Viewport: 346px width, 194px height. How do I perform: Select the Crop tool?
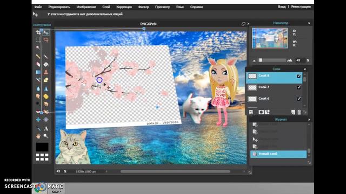click(38, 32)
